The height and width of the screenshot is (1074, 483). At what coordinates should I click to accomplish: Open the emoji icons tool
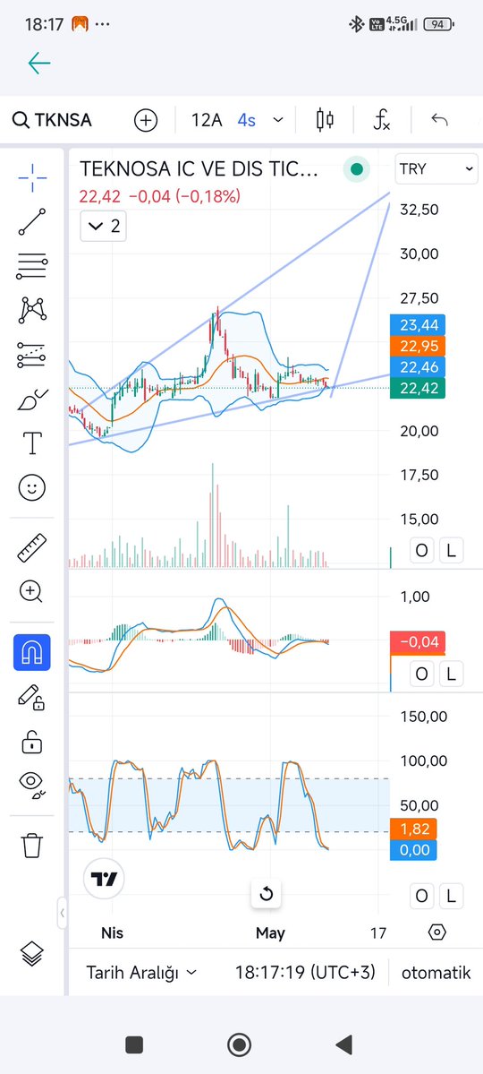click(32, 487)
